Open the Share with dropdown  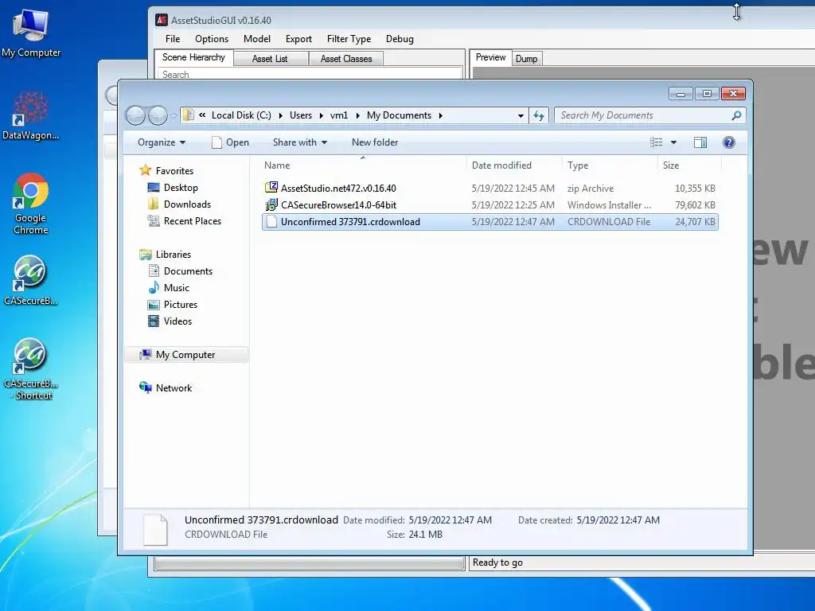[x=300, y=142]
